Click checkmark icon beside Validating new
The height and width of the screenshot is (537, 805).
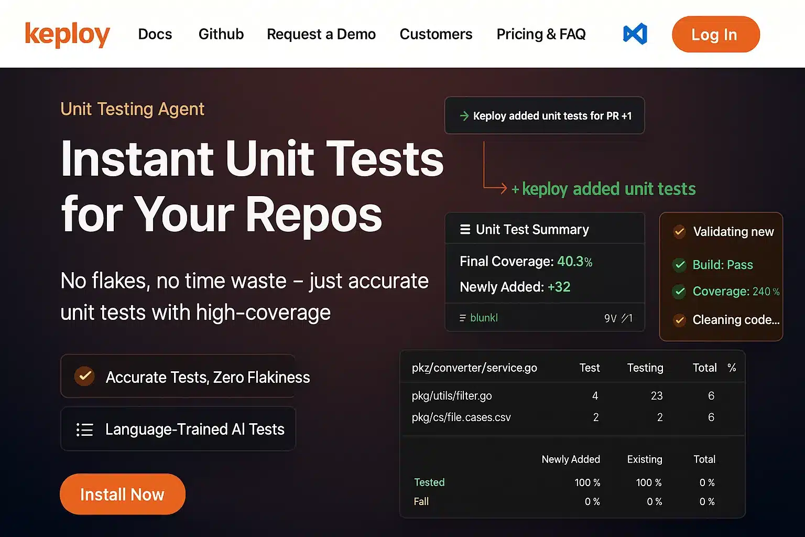680,231
